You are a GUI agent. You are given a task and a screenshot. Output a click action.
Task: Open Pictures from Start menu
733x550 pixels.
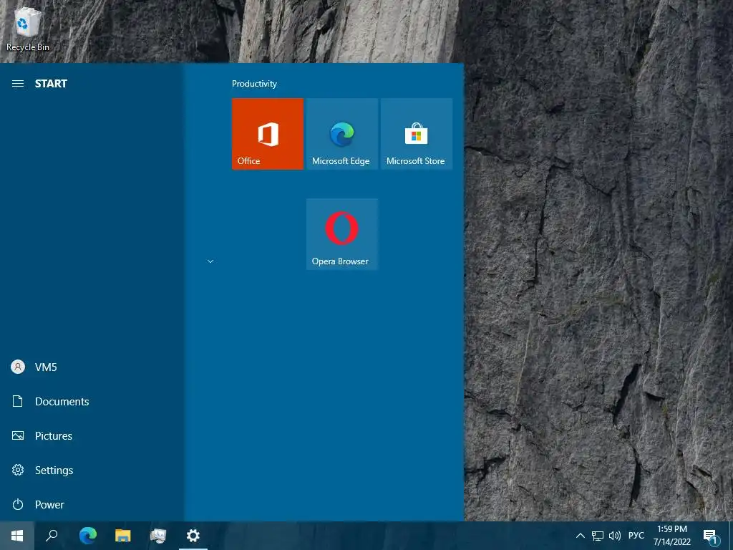point(92,436)
